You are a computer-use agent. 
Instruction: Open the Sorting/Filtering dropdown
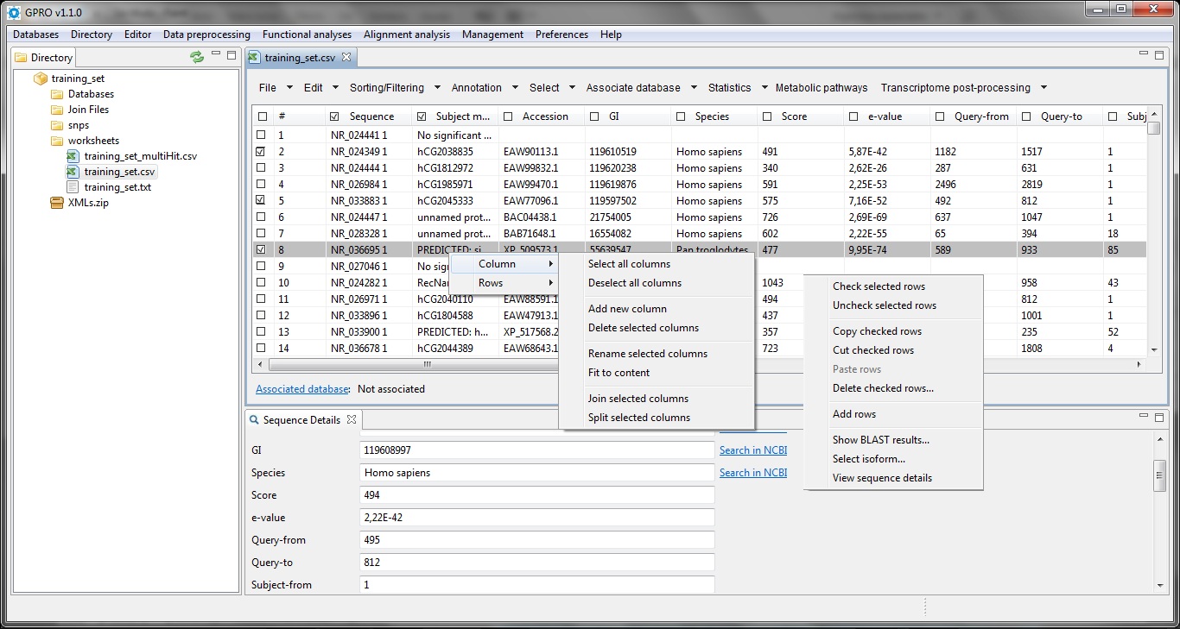[x=437, y=88]
